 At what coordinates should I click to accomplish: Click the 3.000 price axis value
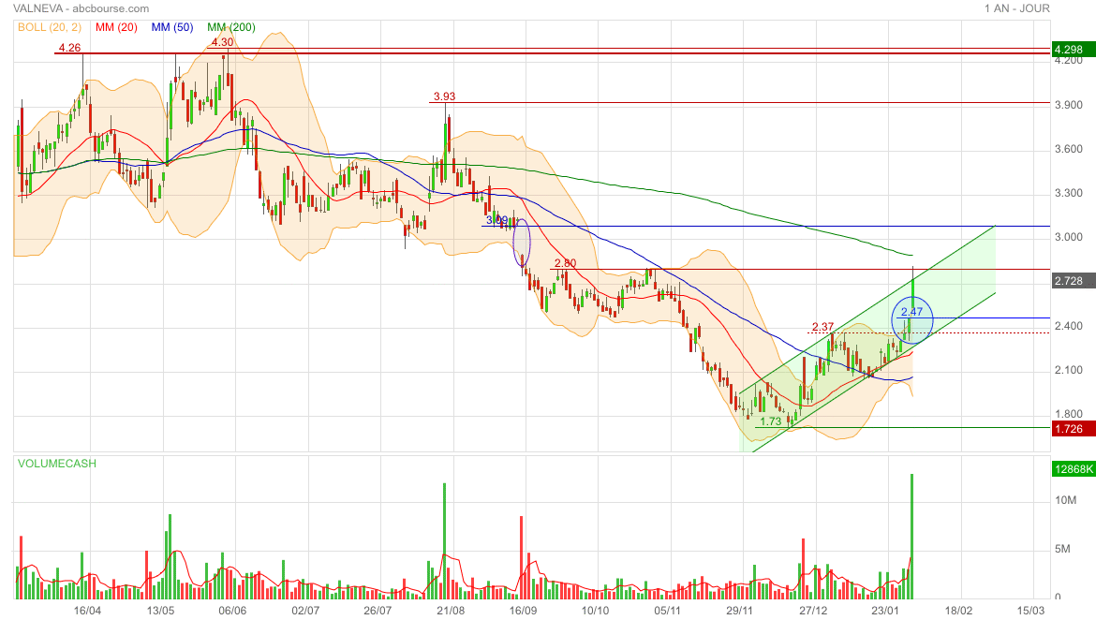(1069, 237)
